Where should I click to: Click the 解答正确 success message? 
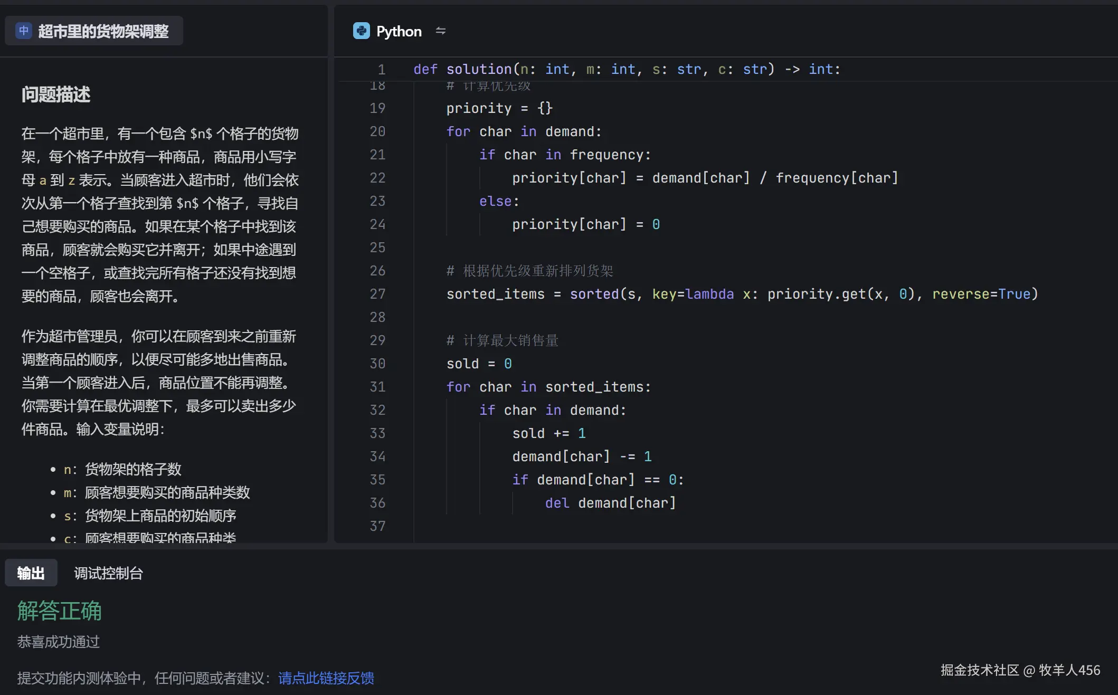coord(59,611)
